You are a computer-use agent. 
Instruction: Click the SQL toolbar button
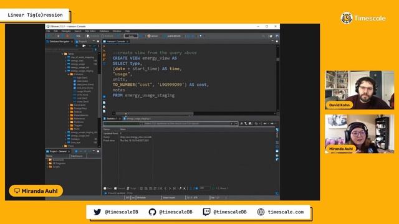pos(78,36)
